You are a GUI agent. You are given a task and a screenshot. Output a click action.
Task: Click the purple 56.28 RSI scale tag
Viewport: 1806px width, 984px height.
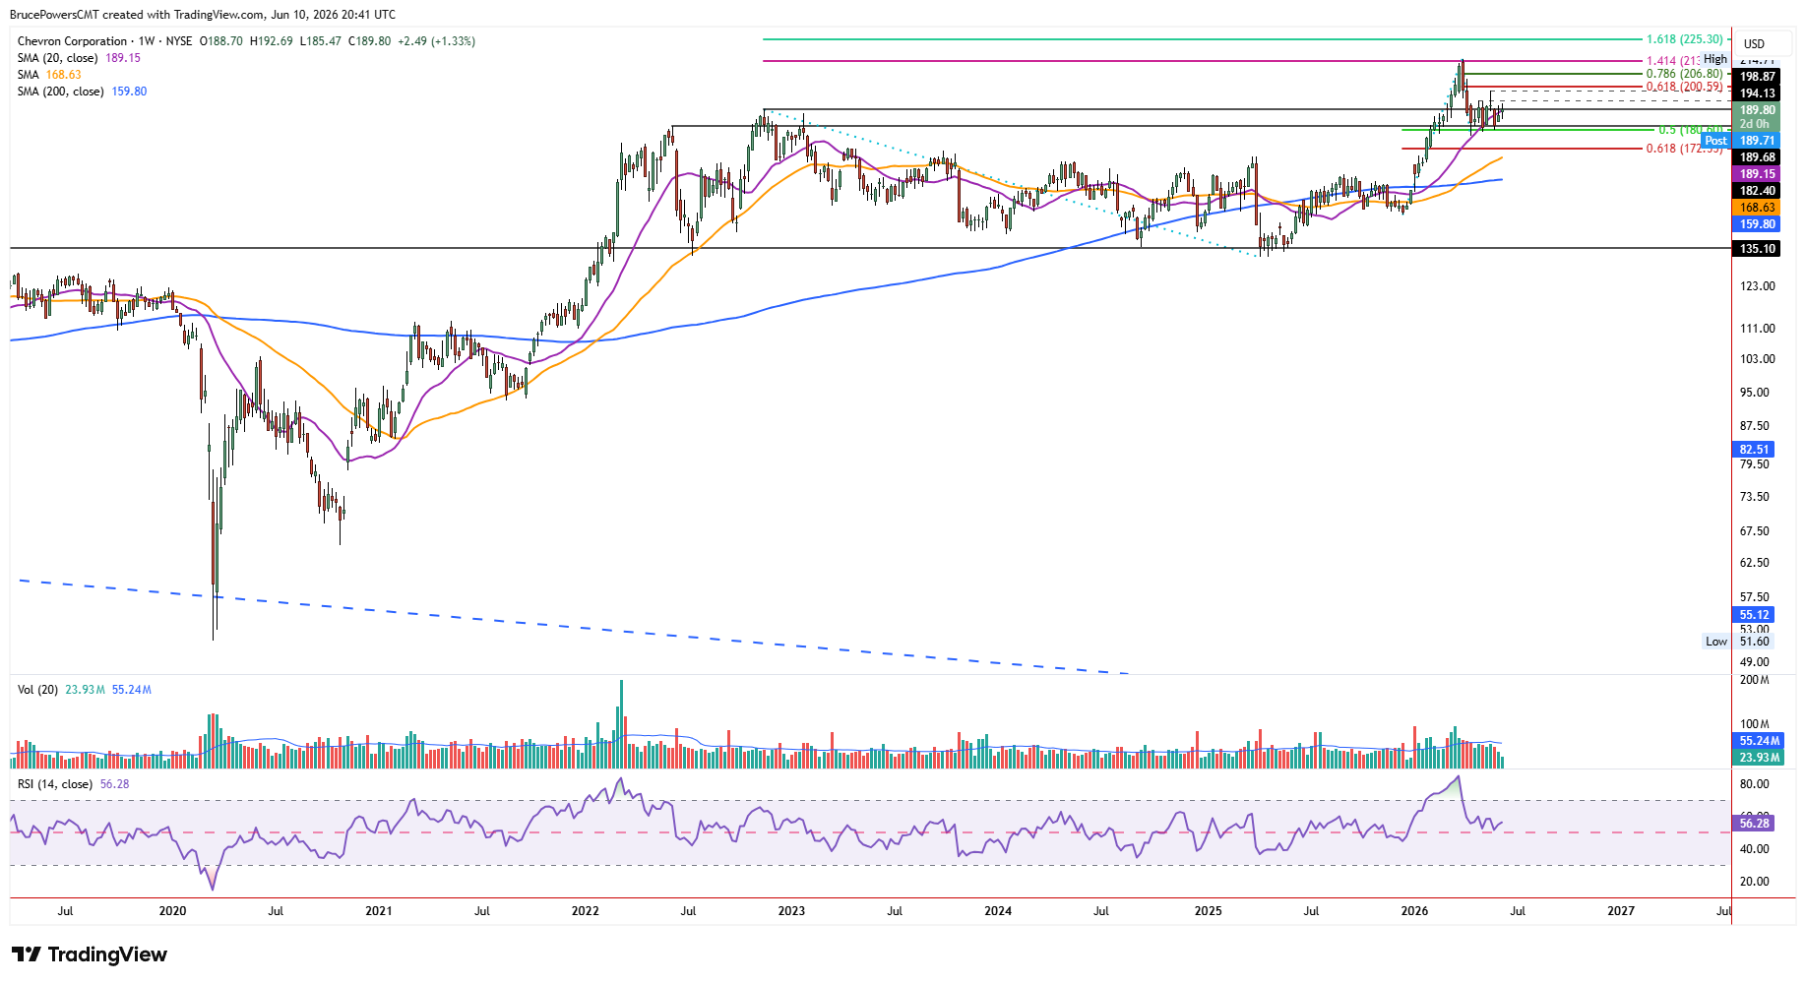point(1754,824)
